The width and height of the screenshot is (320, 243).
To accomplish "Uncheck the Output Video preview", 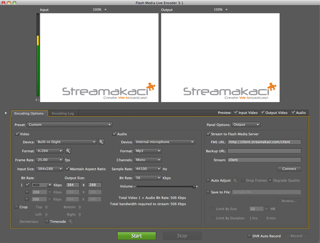I will [x=263, y=113].
